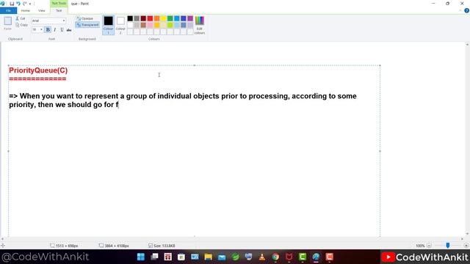Select Colour 1 as active colour

click(108, 25)
